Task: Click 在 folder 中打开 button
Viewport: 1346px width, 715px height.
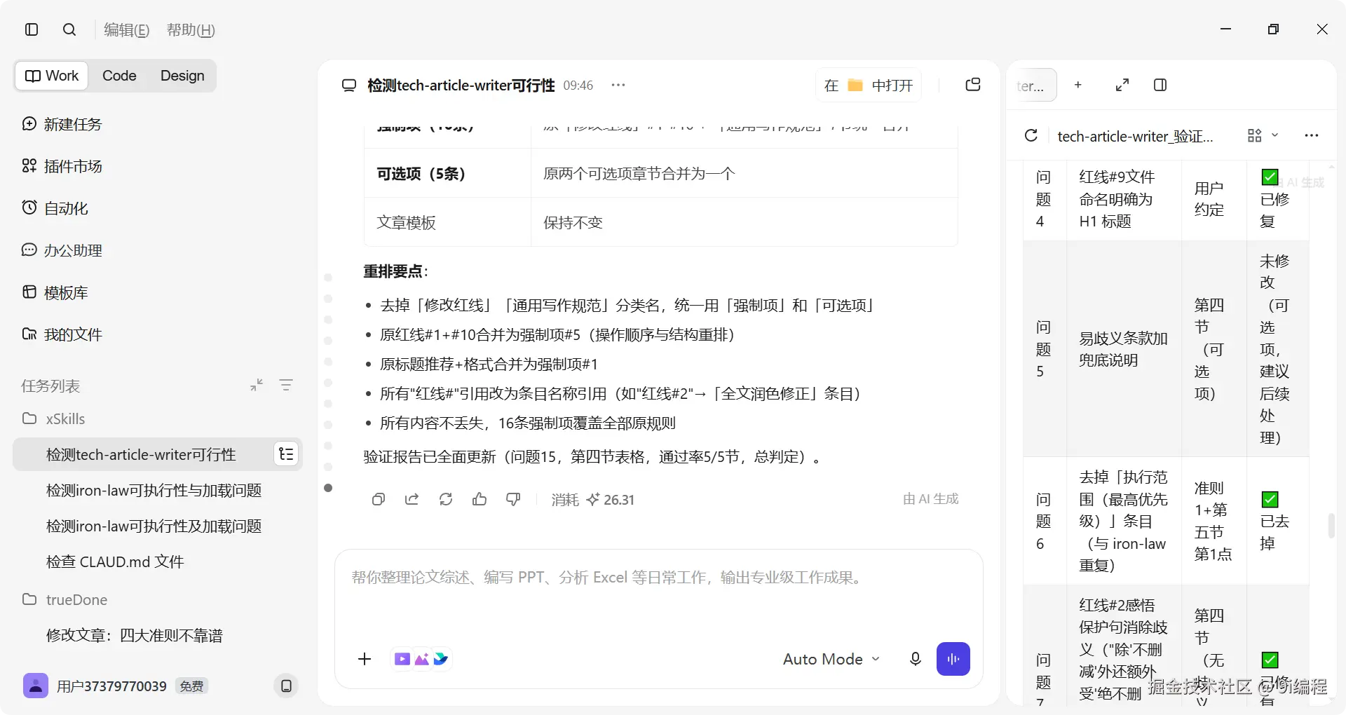Action: pyautogui.click(x=869, y=86)
